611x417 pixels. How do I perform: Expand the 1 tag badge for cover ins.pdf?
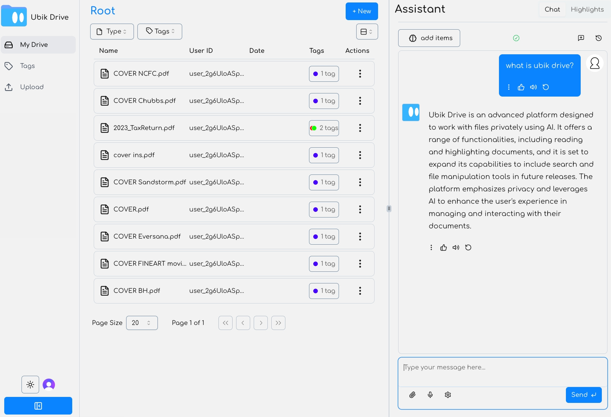tap(324, 155)
